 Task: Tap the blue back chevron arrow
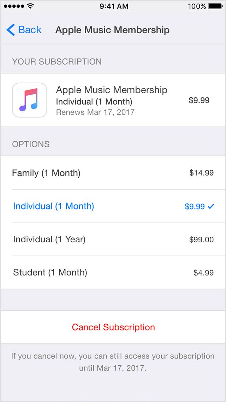(x=11, y=30)
